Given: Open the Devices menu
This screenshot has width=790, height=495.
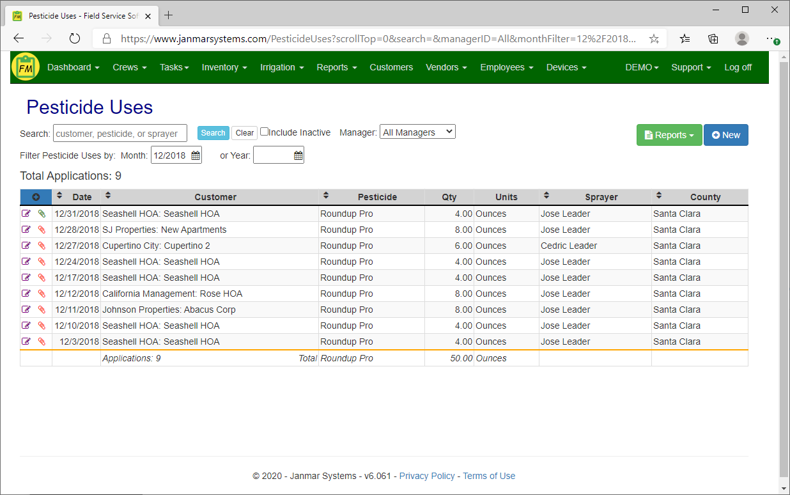Looking at the screenshot, I should pyautogui.click(x=566, y=67).
